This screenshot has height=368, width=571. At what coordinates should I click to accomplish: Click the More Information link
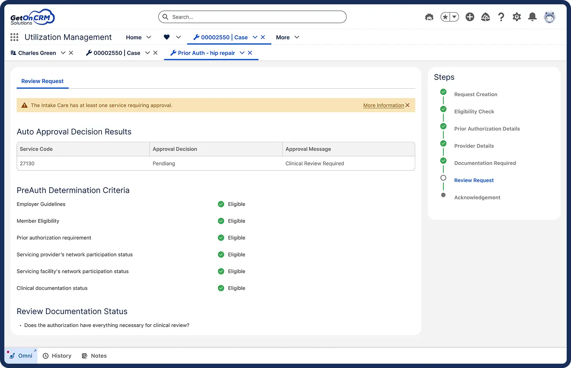point(383,105)
